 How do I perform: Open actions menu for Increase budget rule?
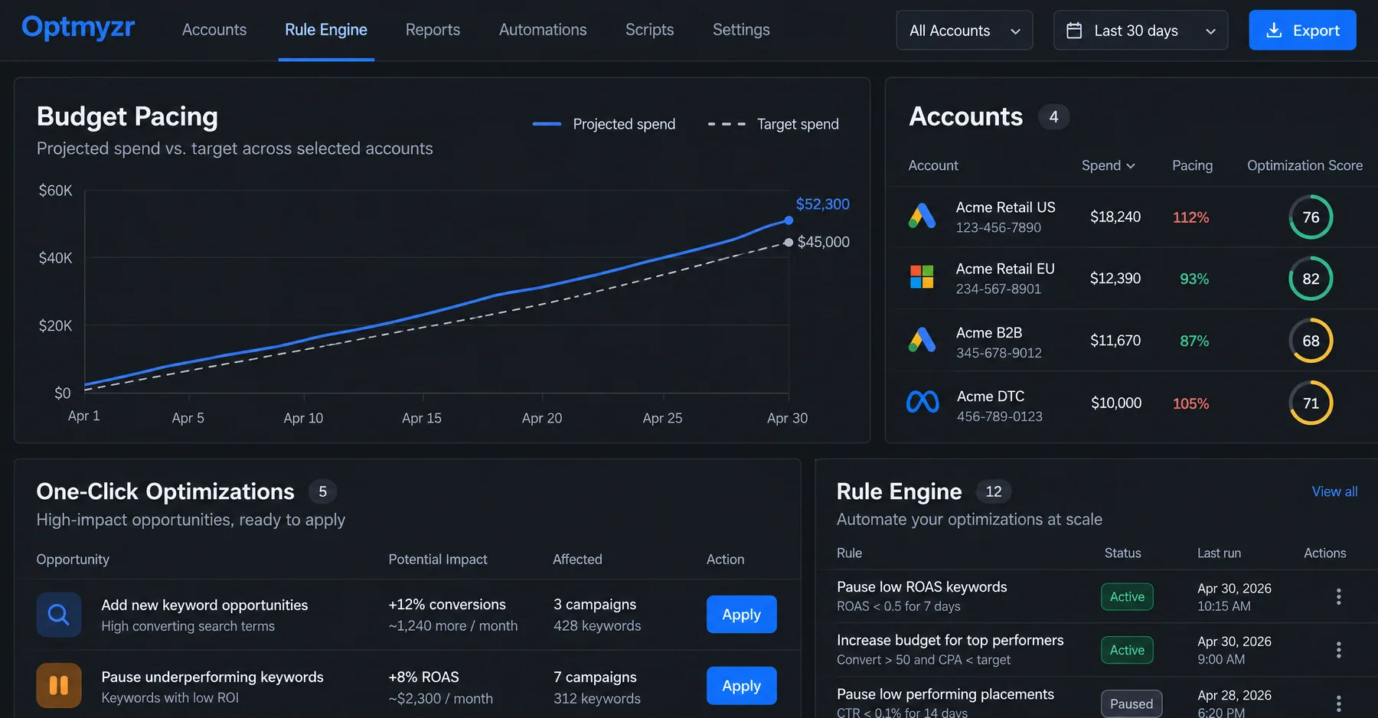(1338, 650)
